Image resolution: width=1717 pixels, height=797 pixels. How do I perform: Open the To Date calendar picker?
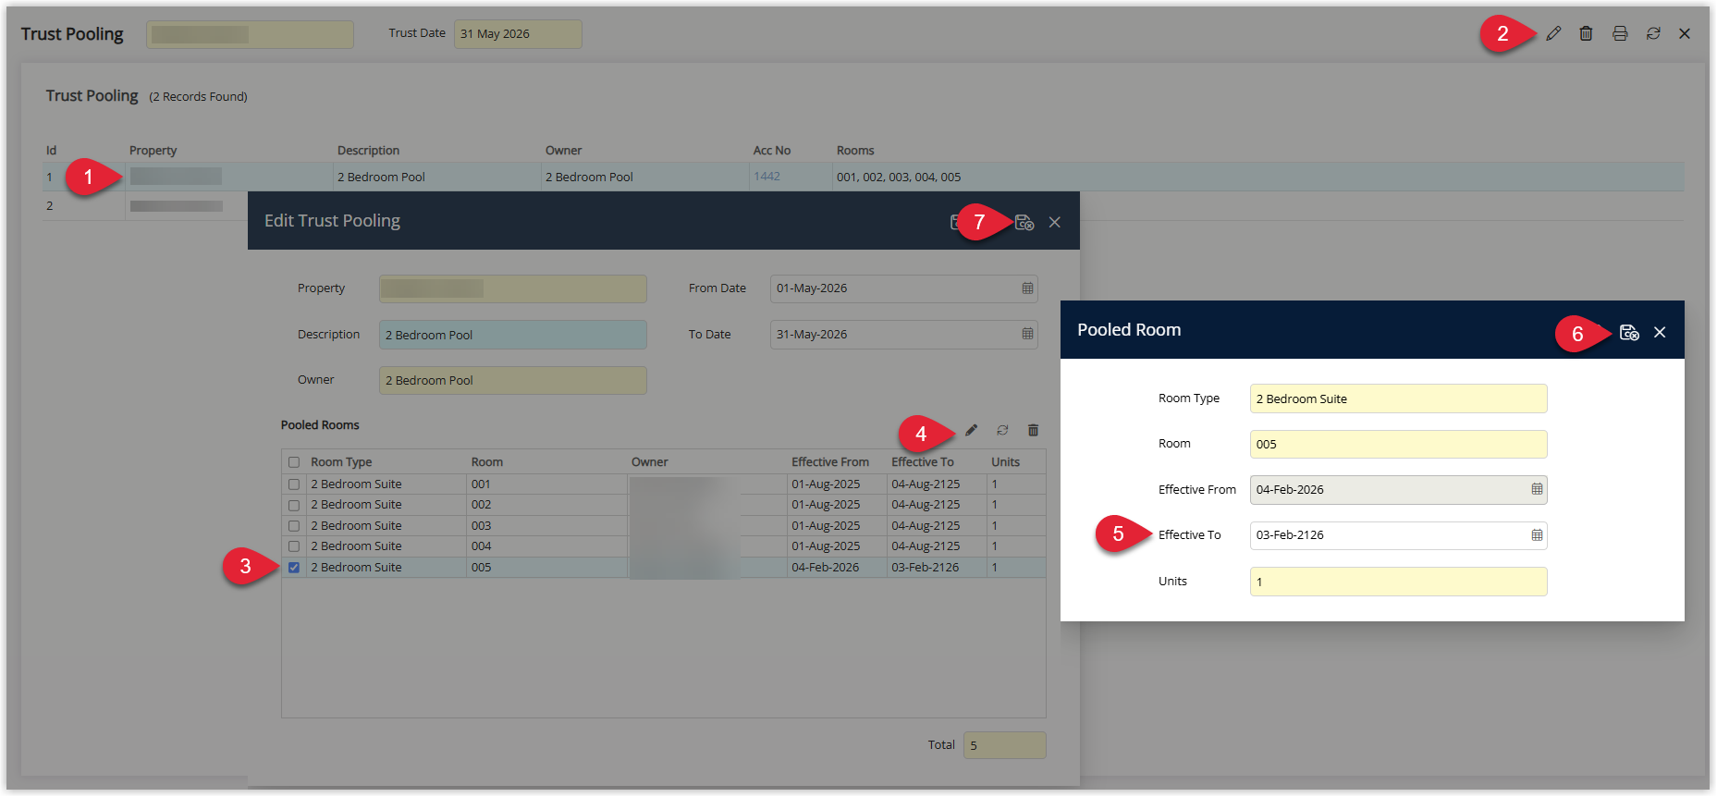point(1027,334)
